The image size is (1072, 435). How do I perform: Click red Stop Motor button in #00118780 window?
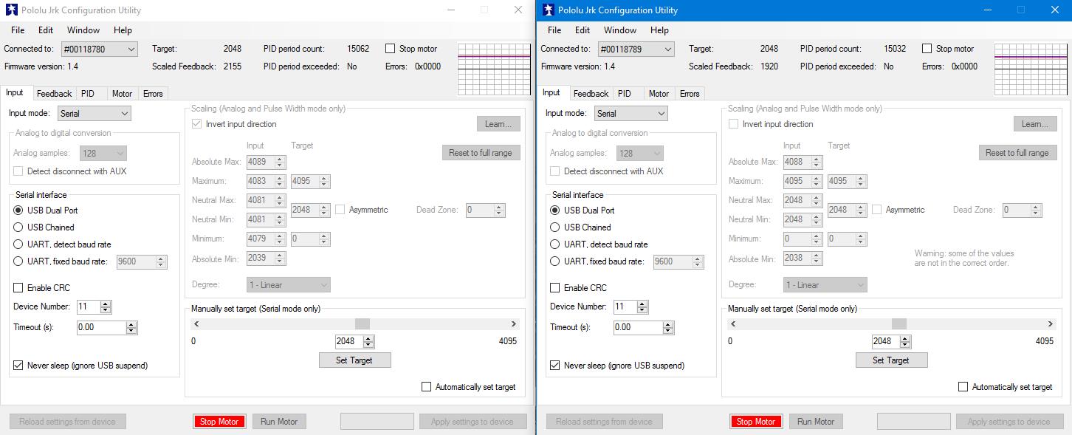(219, 422)
